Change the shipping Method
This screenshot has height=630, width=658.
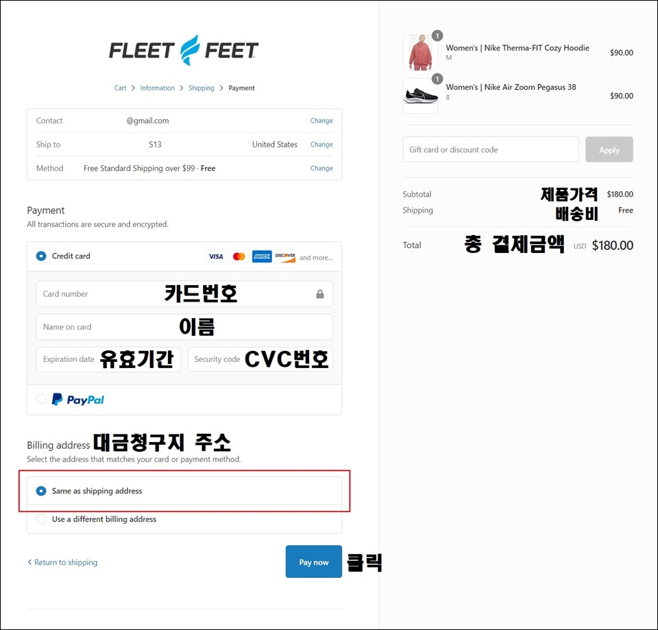coord(321,169)
